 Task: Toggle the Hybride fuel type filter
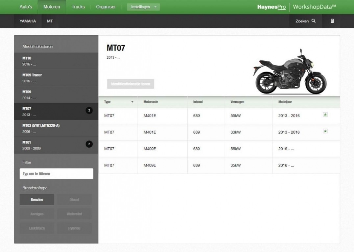[x=74, y=228]
